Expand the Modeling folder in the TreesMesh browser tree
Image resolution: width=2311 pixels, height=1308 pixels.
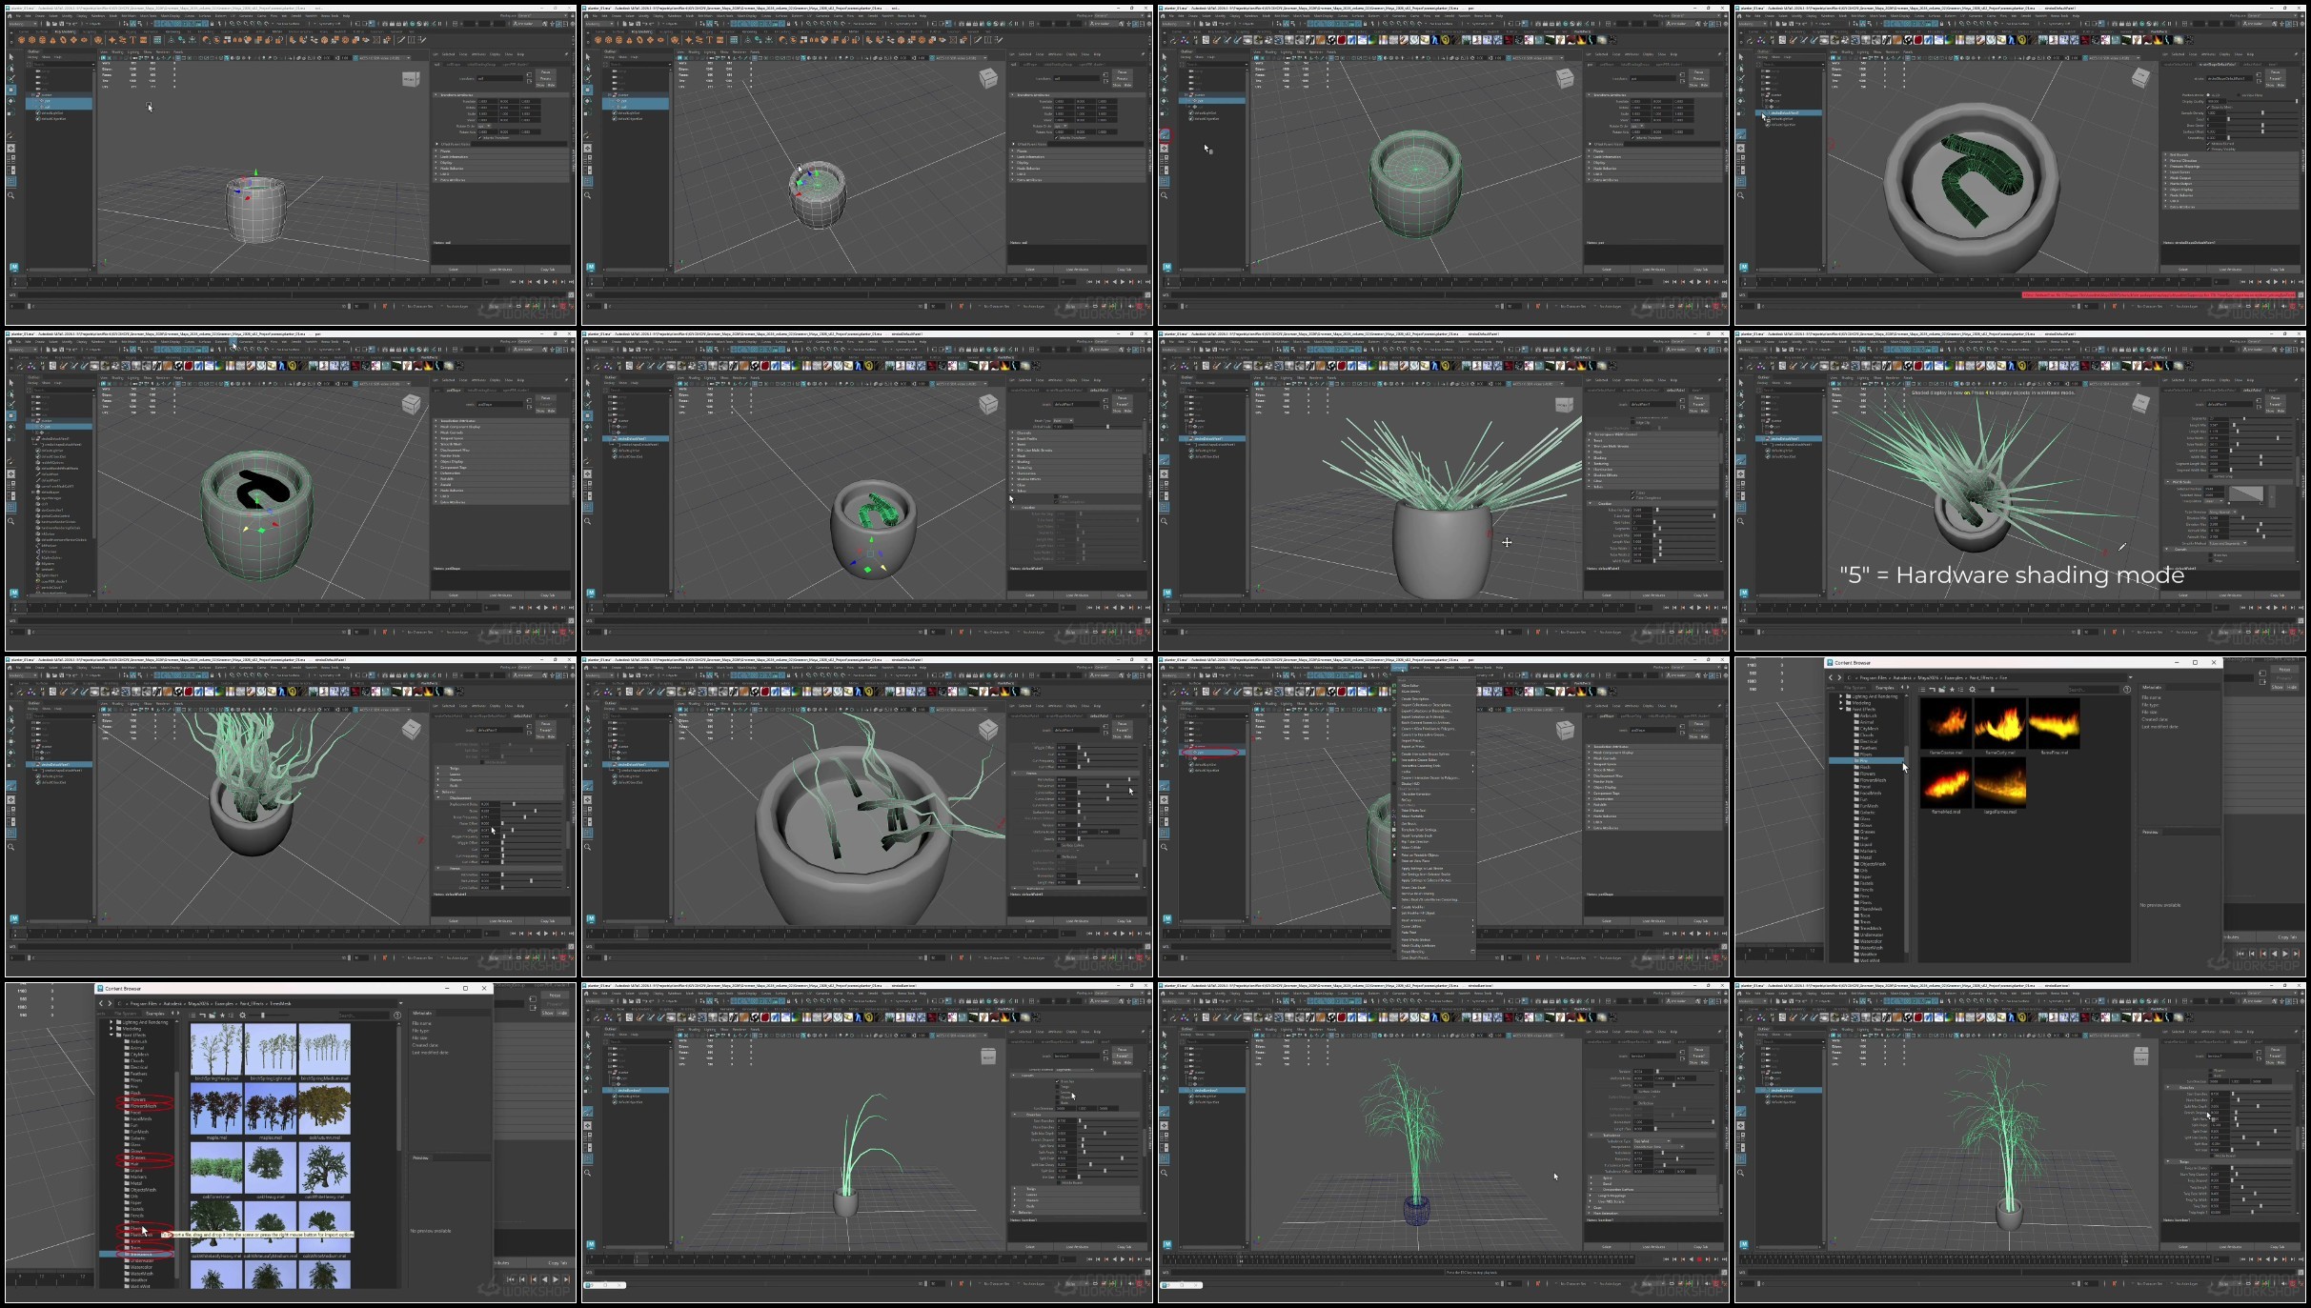[x=111, y=1028]
